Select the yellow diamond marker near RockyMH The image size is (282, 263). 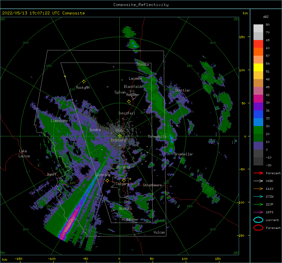[x=84, y=82]
